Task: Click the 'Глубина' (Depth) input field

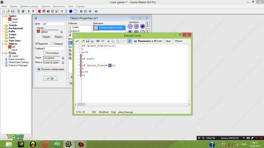Action: [54, 49]
